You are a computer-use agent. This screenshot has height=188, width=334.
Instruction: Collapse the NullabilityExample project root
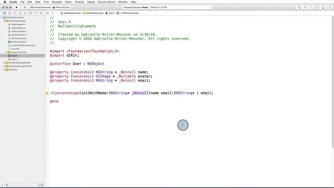(x=2, y=17)
